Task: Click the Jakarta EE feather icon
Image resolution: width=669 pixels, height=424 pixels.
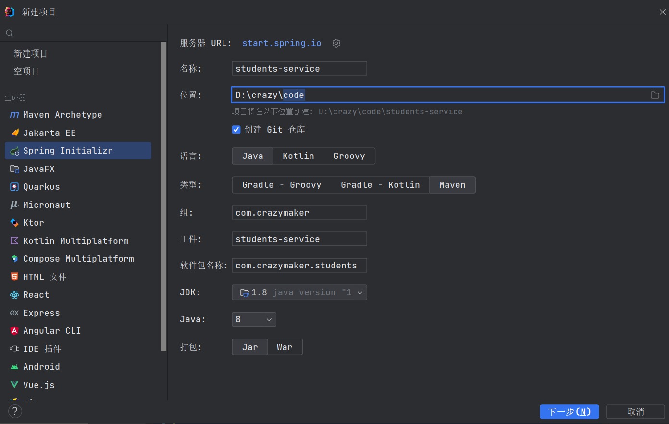Action: [14, 133]
